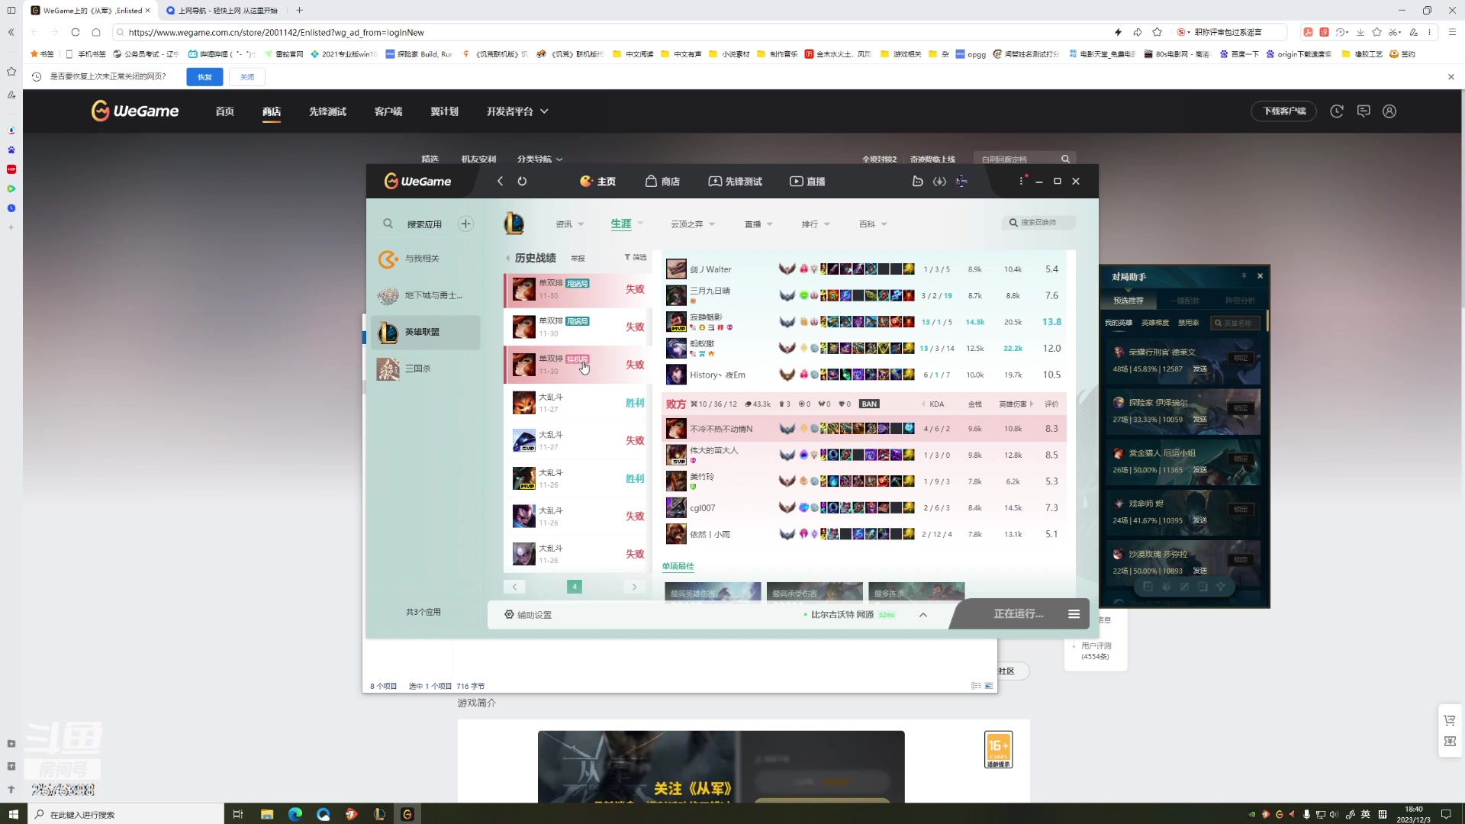Viewport: 1465px width, 824px height.
Task: Switch to 预选推荐 tab in 对局助手
Action: (x=1128, y=301)
